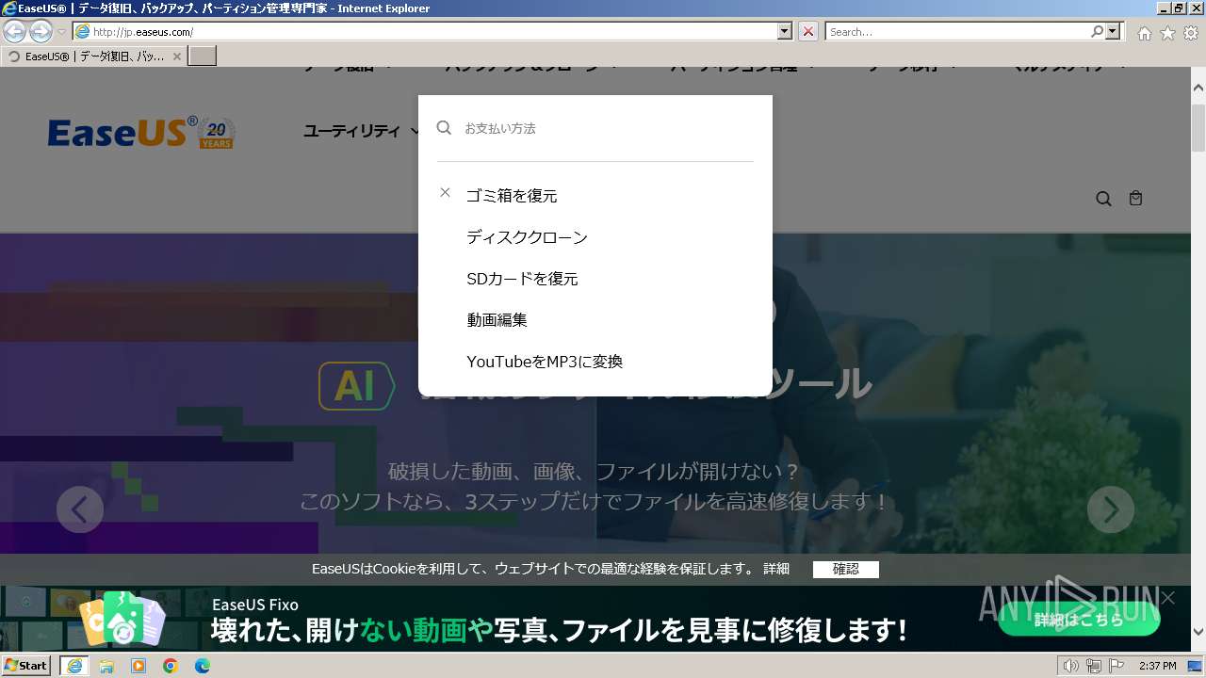Go to previous slide with left arrow
The width and height of the screenshot is (1206, 678).
click(80, 509)
